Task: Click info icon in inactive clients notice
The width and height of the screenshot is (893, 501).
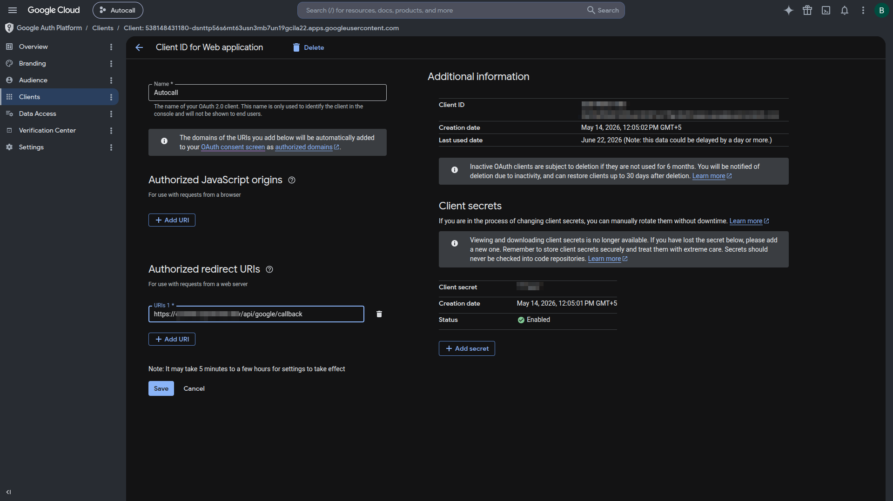Action: click(x=455, y=170)
